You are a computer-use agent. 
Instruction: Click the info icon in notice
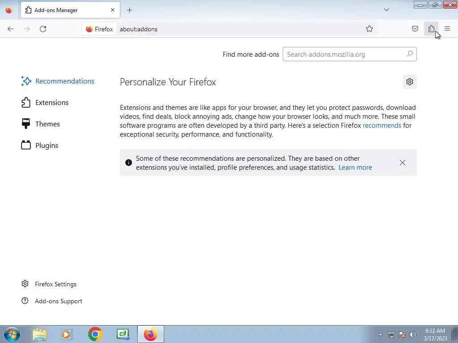128,163
